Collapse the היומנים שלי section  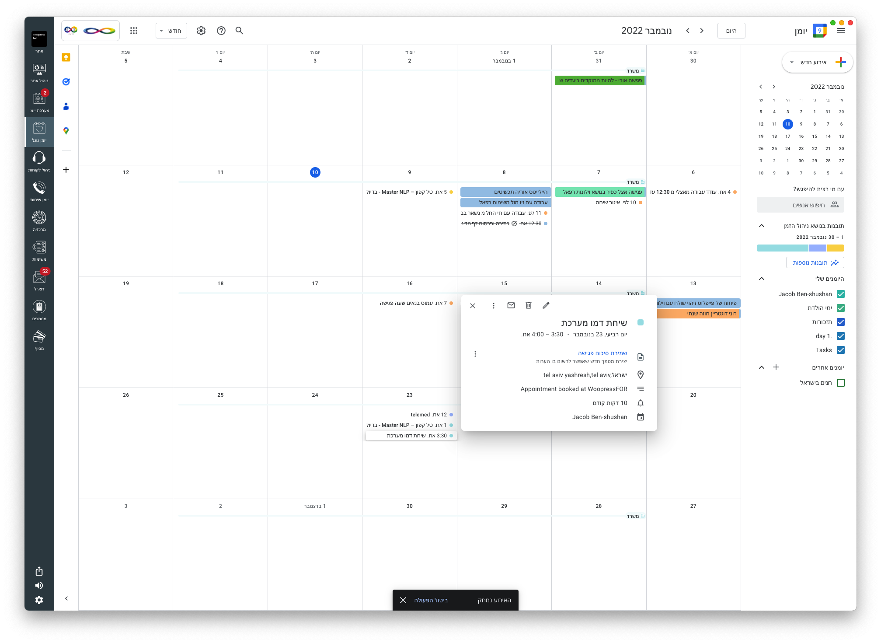coord(761,279)
